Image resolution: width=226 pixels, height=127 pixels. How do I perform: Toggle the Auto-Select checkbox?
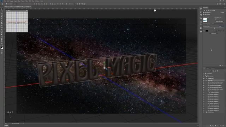(6, 4)
